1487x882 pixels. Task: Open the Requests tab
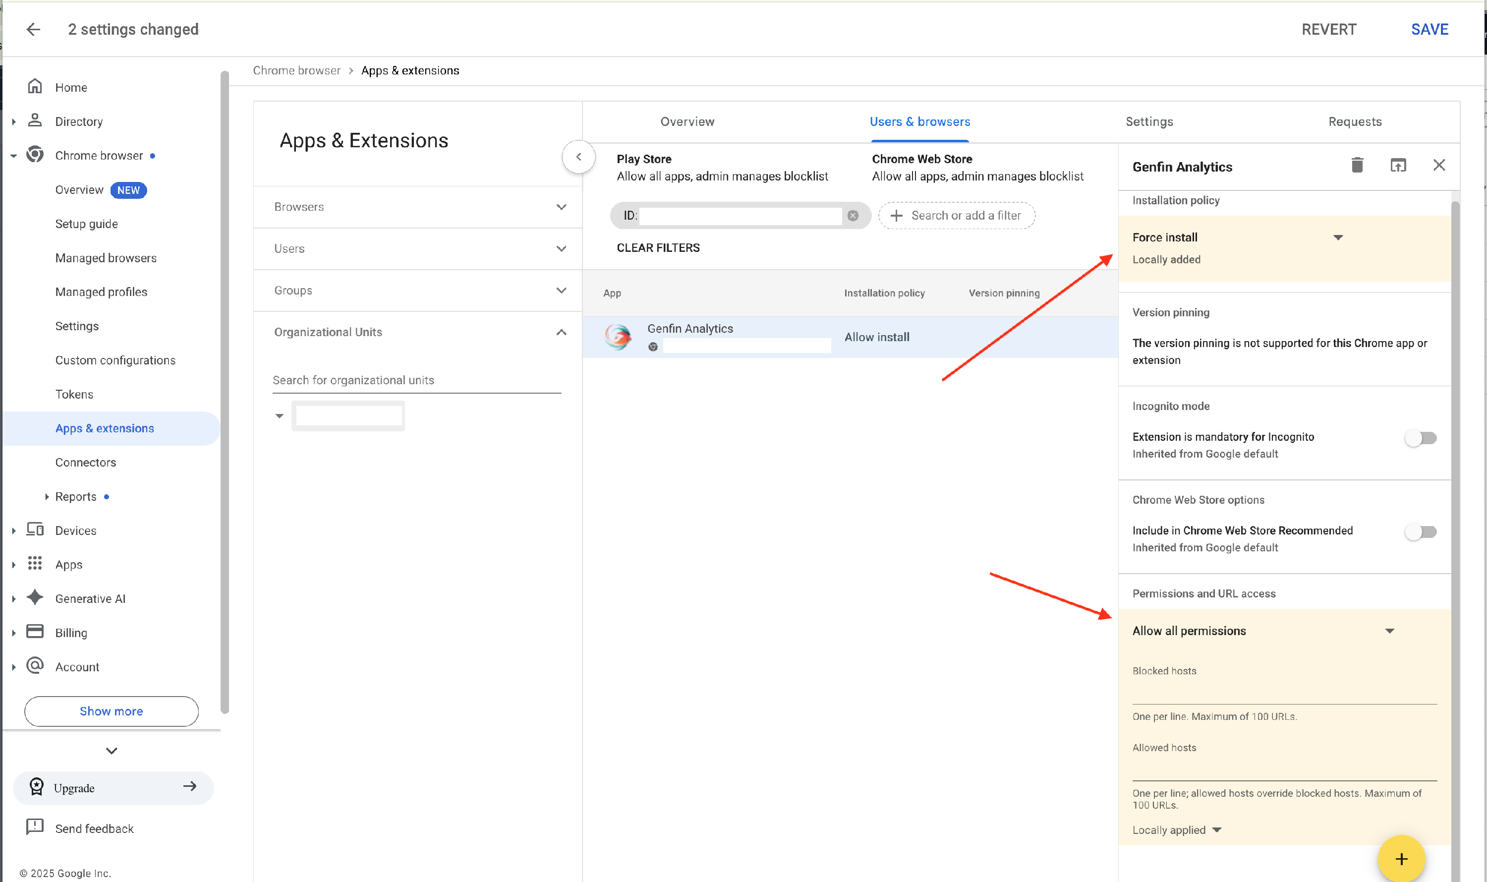[x=1355, y=122]
